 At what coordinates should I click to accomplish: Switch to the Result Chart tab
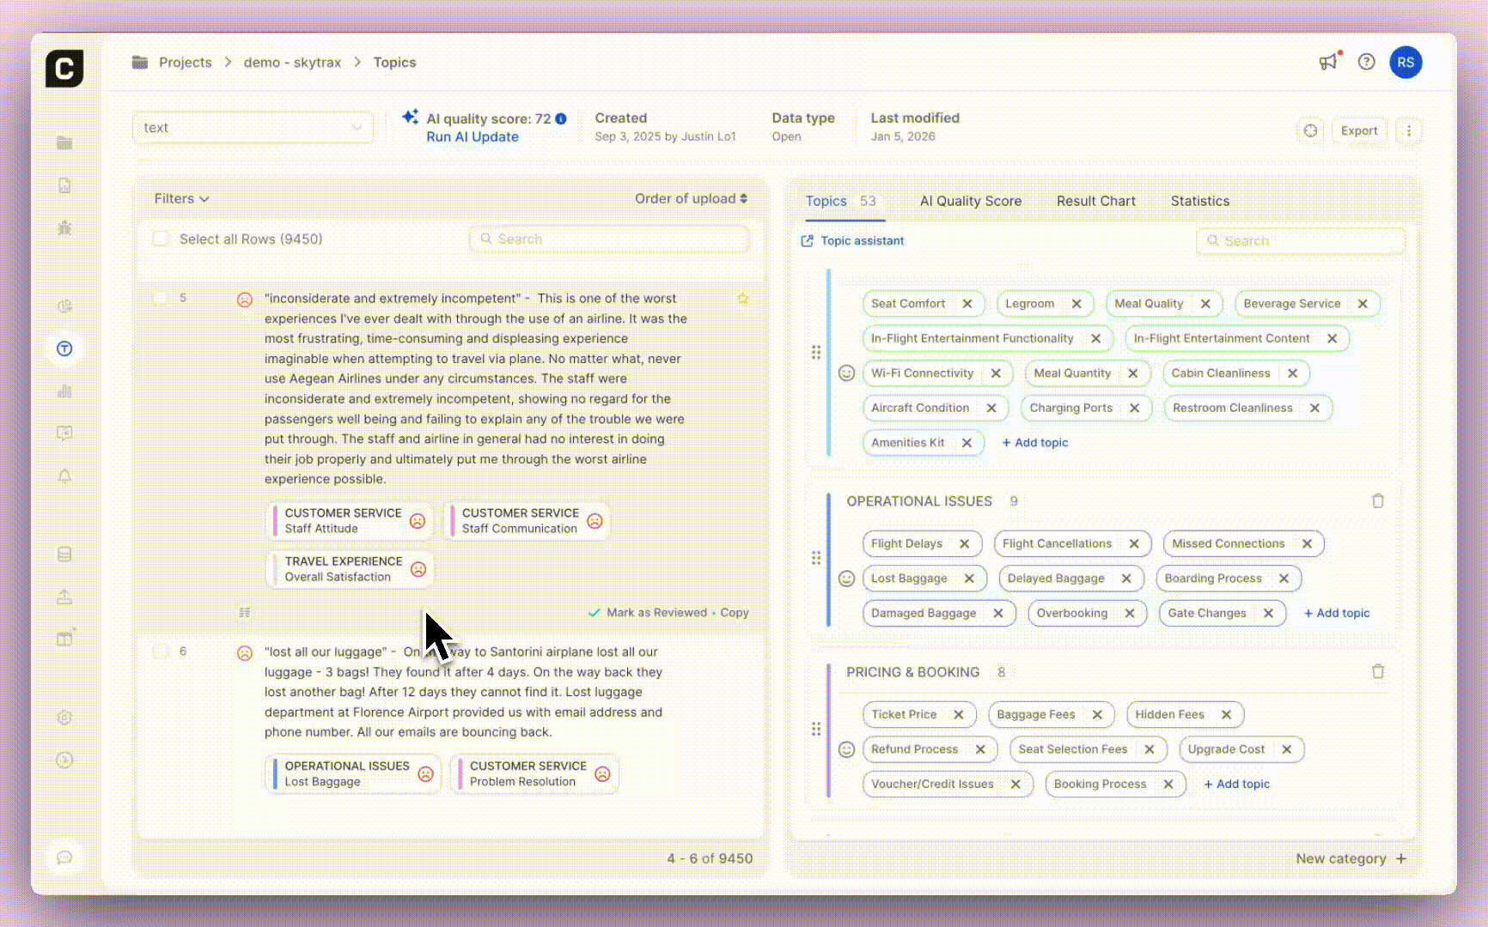click(1095, 201)
